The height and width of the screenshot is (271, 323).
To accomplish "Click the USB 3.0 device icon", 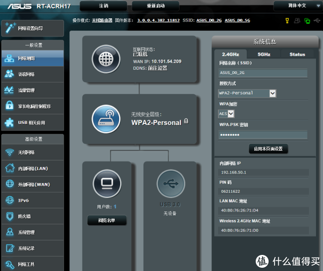I will point(171,184).
